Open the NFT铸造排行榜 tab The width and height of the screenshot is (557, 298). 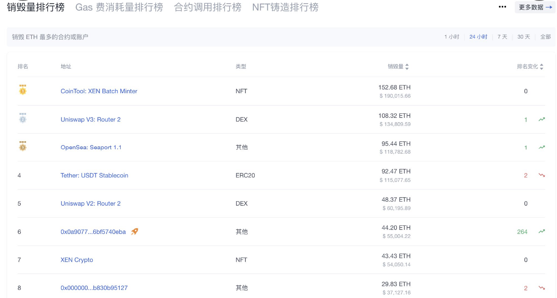point(287,7)
